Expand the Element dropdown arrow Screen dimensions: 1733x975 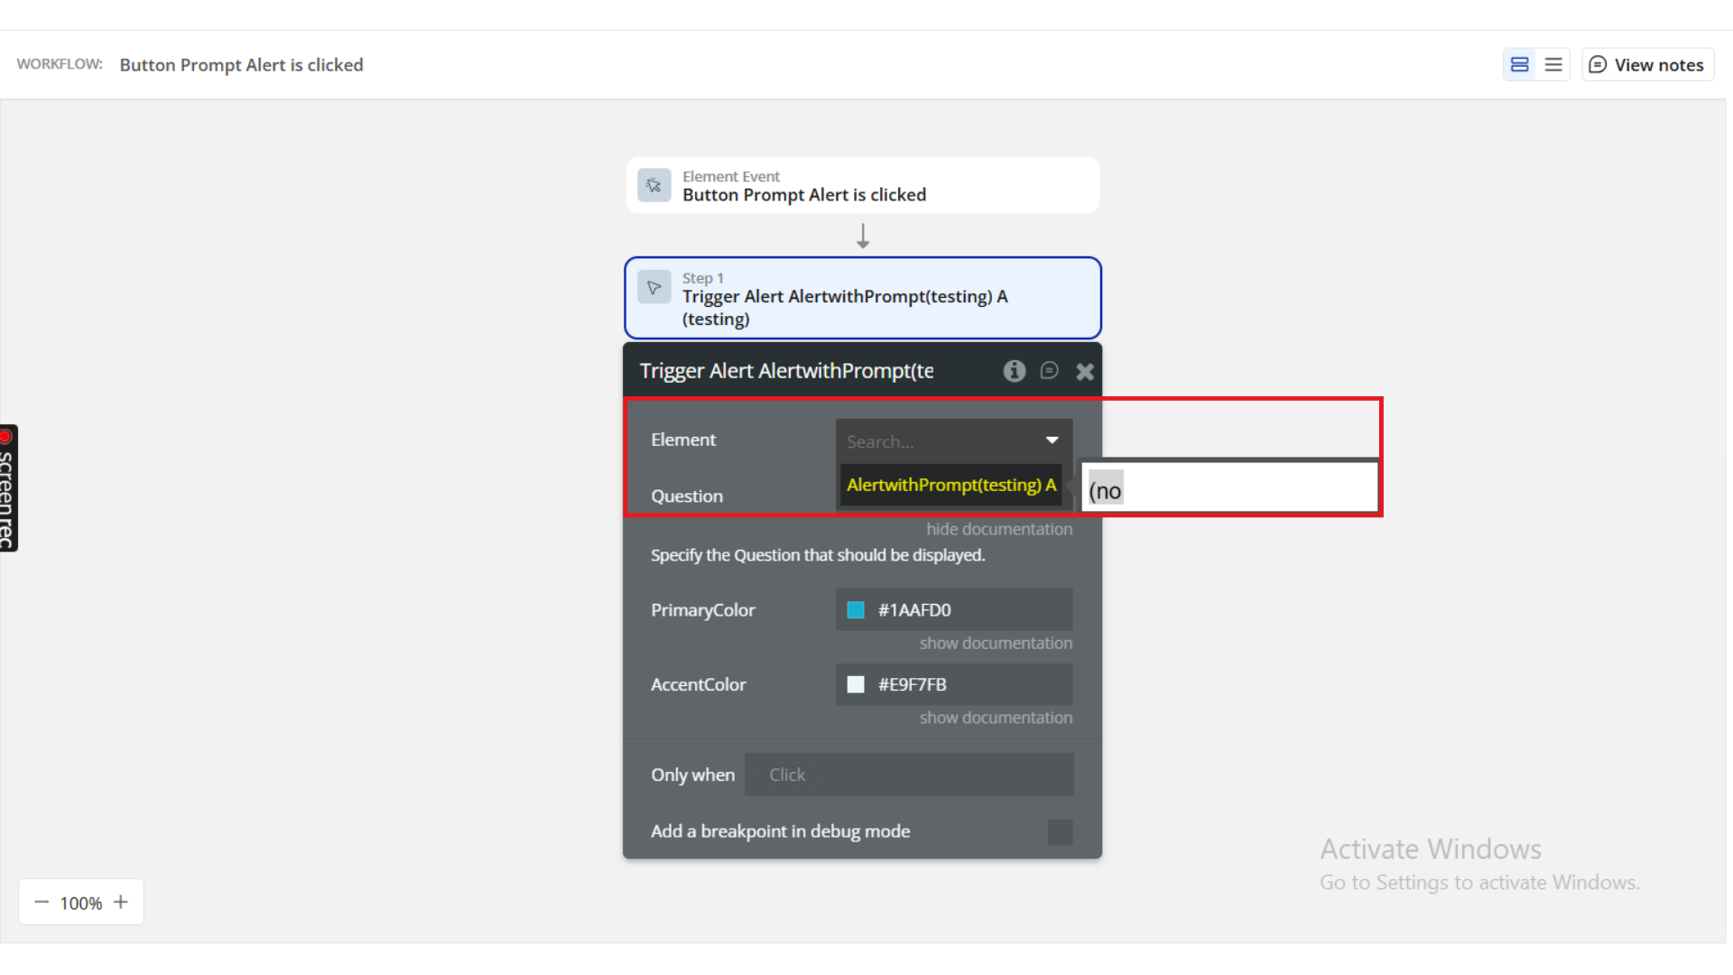pyautogui.click(x=1052, y=441)
